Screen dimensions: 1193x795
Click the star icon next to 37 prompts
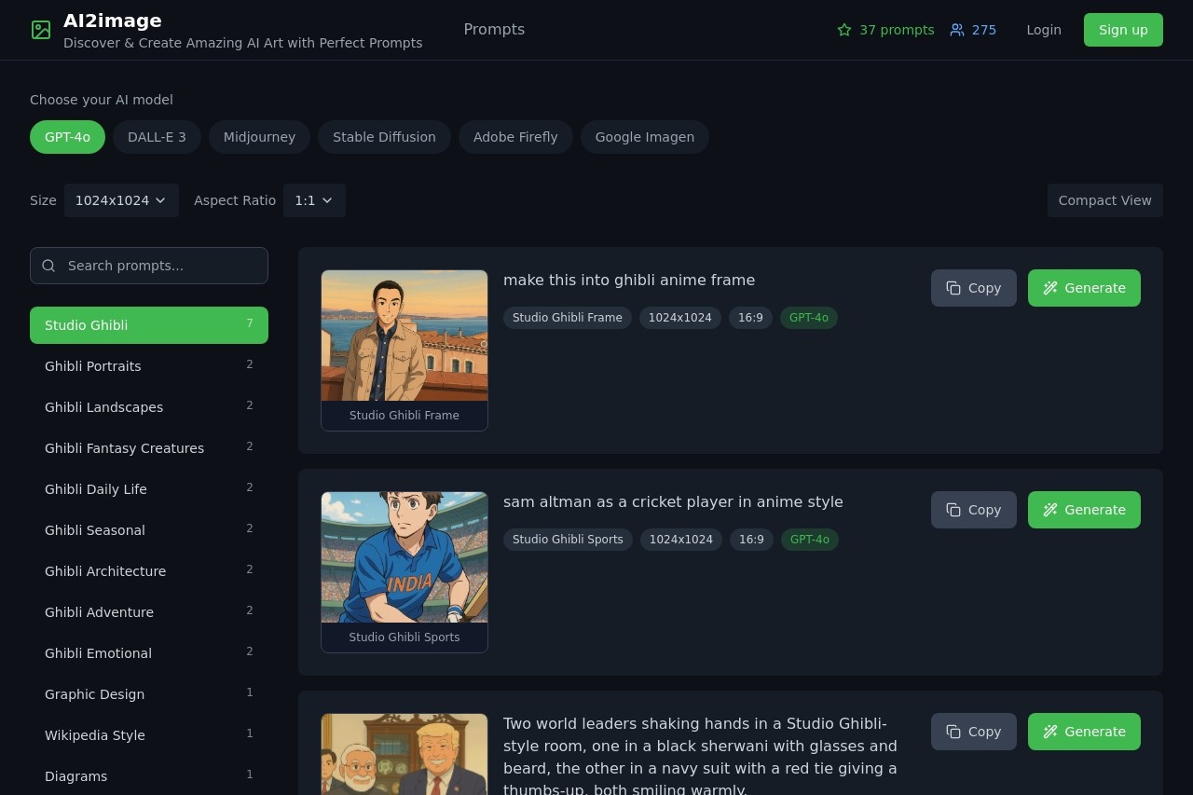[x=844, y=30]
